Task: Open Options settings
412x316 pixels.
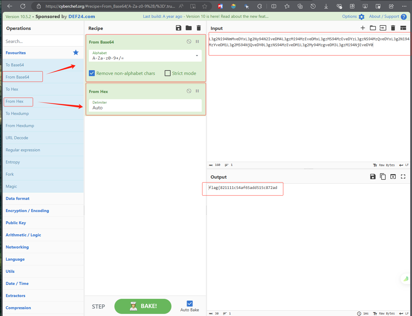Action: pos(353,17)
